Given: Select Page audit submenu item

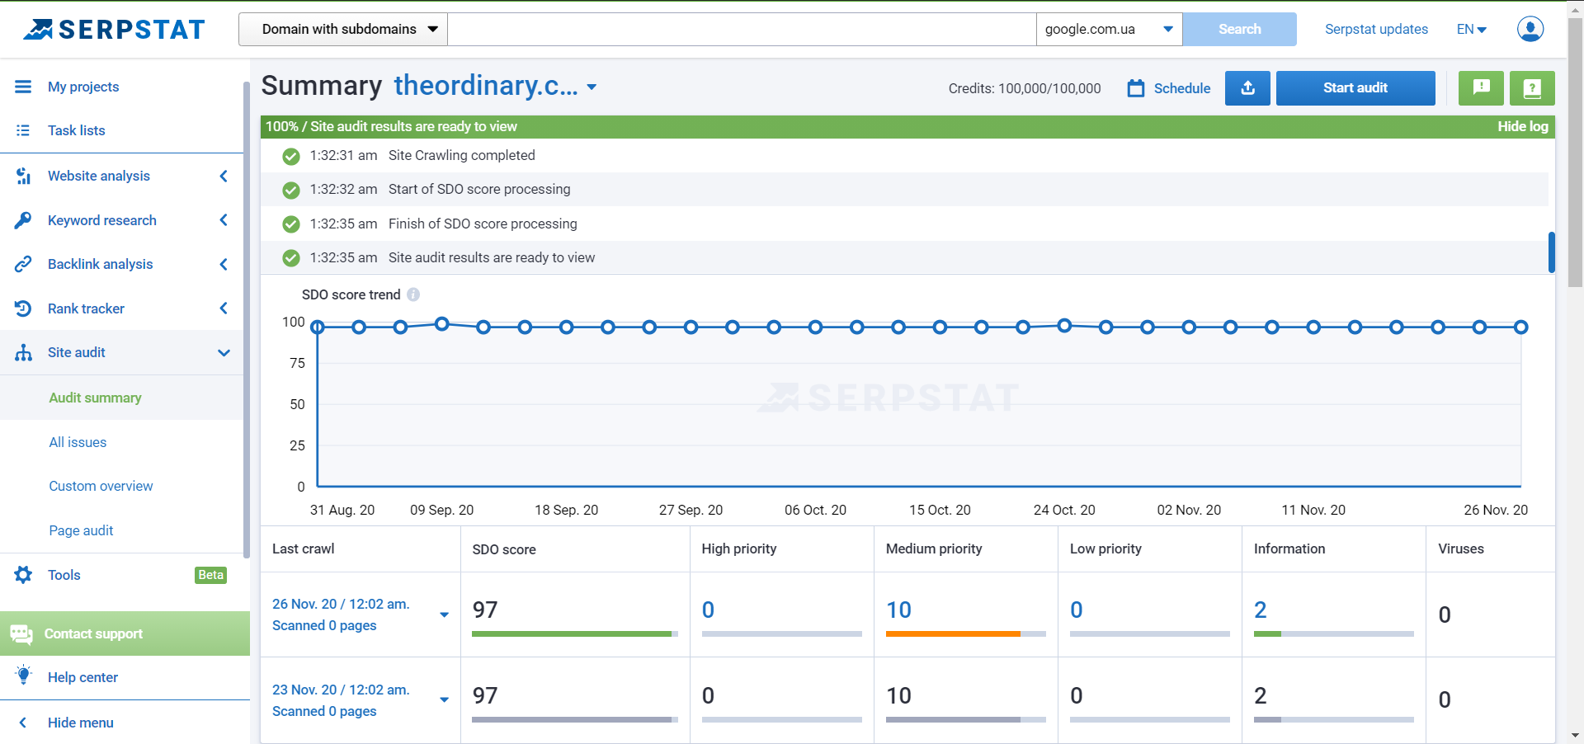Looking at the screenshot, I should [x=81, y=530].
